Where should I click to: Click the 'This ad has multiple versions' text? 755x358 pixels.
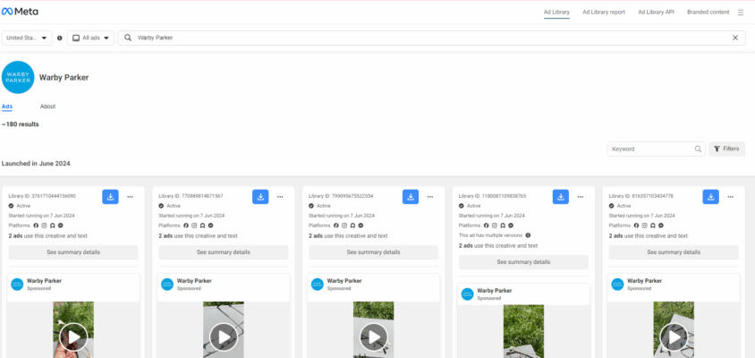point(490,235)
